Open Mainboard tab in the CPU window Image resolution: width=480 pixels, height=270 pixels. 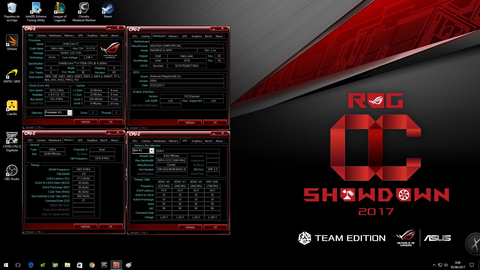pyautogui.click(x=55, y=35)
